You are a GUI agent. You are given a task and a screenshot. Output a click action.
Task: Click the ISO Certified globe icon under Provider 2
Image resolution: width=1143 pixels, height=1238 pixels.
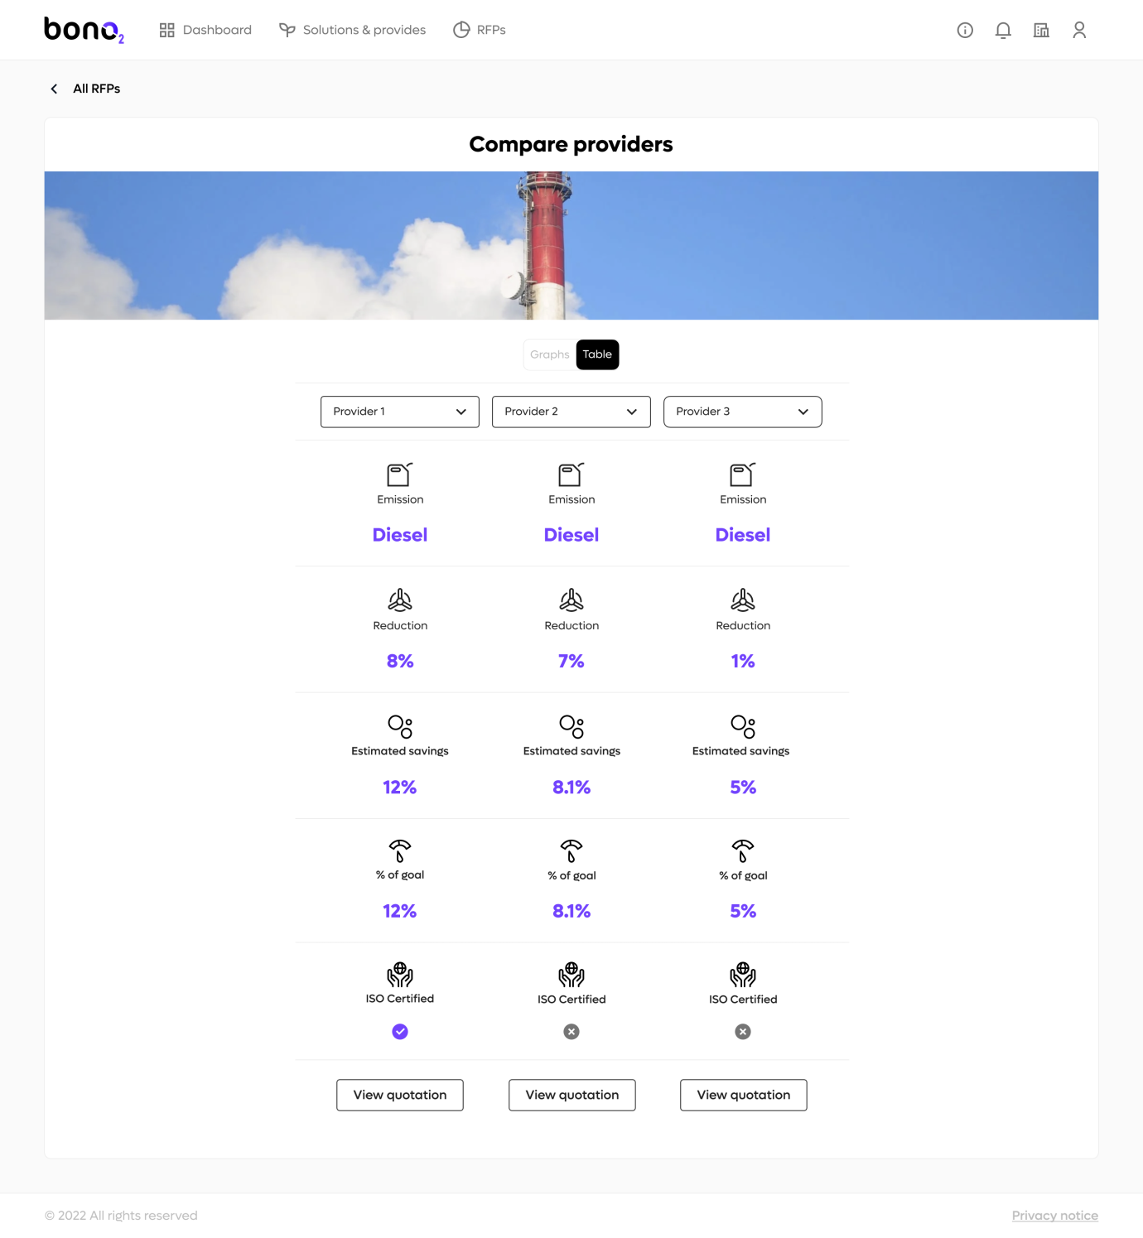pyautogui.click(x=571, y=974)
